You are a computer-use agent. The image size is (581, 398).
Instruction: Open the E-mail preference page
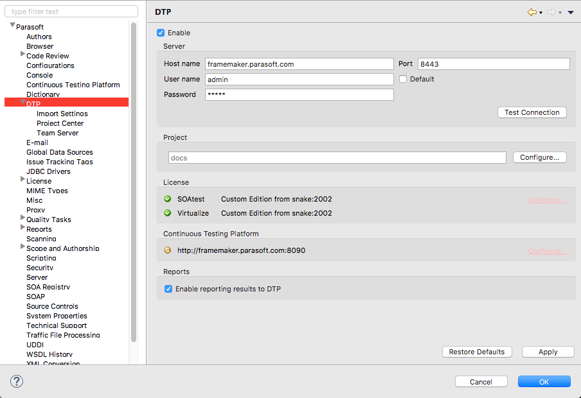[x=37, y=143]
